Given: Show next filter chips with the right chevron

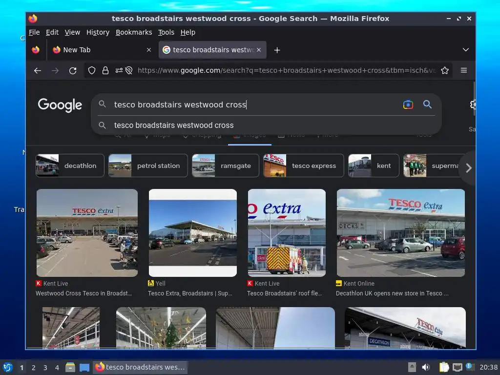Looking at the screenshot, I should [468, 168].
